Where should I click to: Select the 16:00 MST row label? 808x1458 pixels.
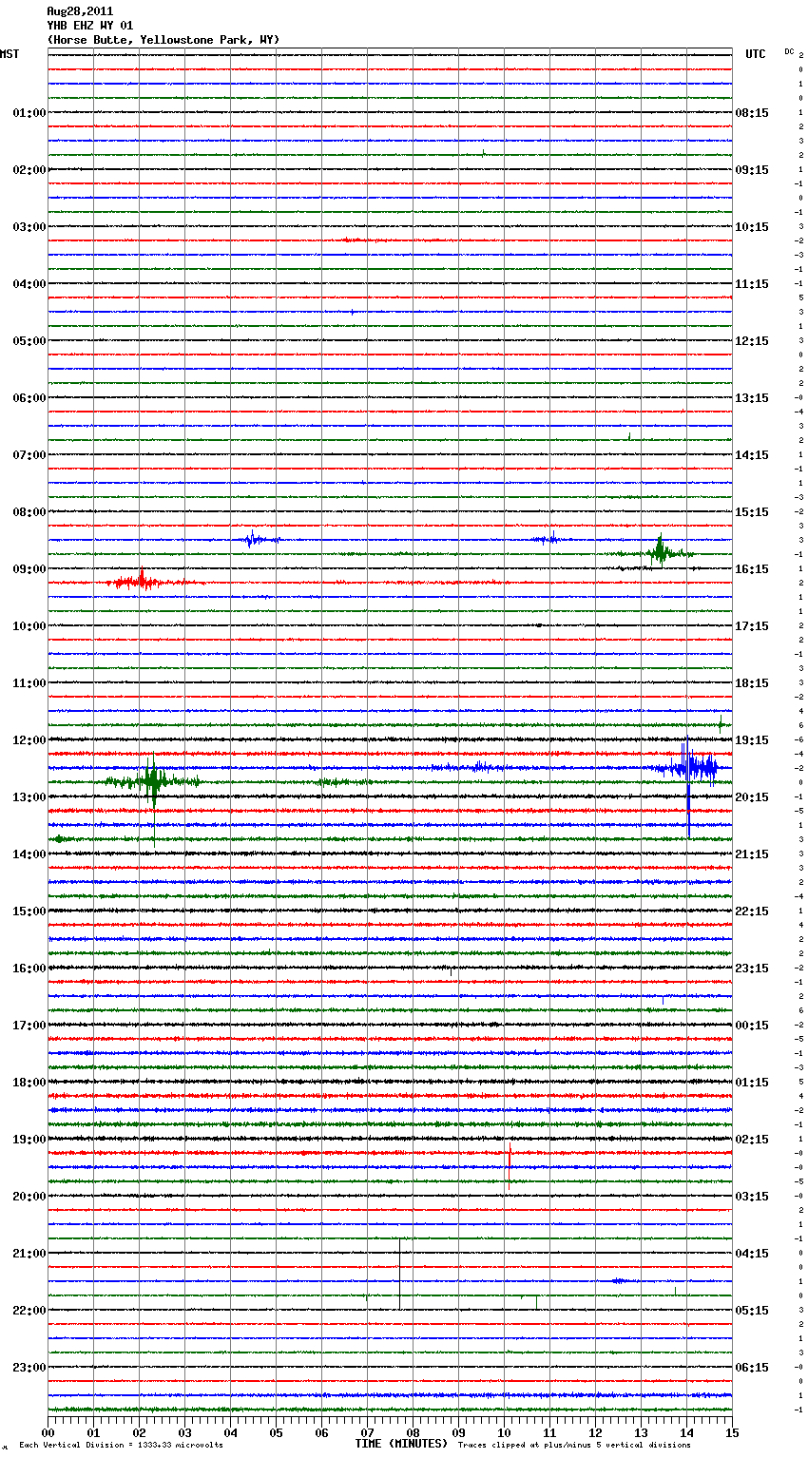pos(29,969)
